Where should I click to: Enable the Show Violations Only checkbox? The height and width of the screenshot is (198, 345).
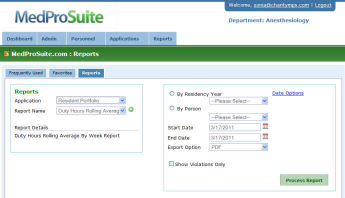(171, 163)
